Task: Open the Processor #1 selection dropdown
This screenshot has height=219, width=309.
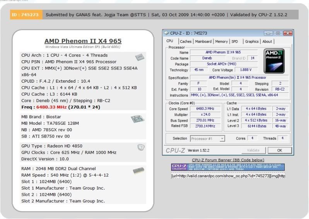Action: coord(207,138)
